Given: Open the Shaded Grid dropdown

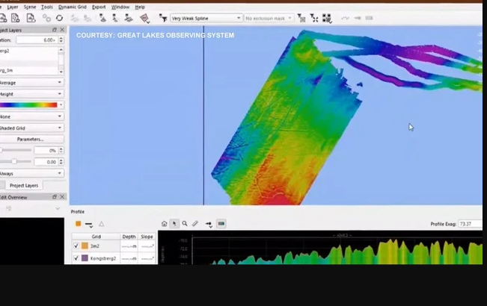Looking at the screenshot, I should 31,128.
